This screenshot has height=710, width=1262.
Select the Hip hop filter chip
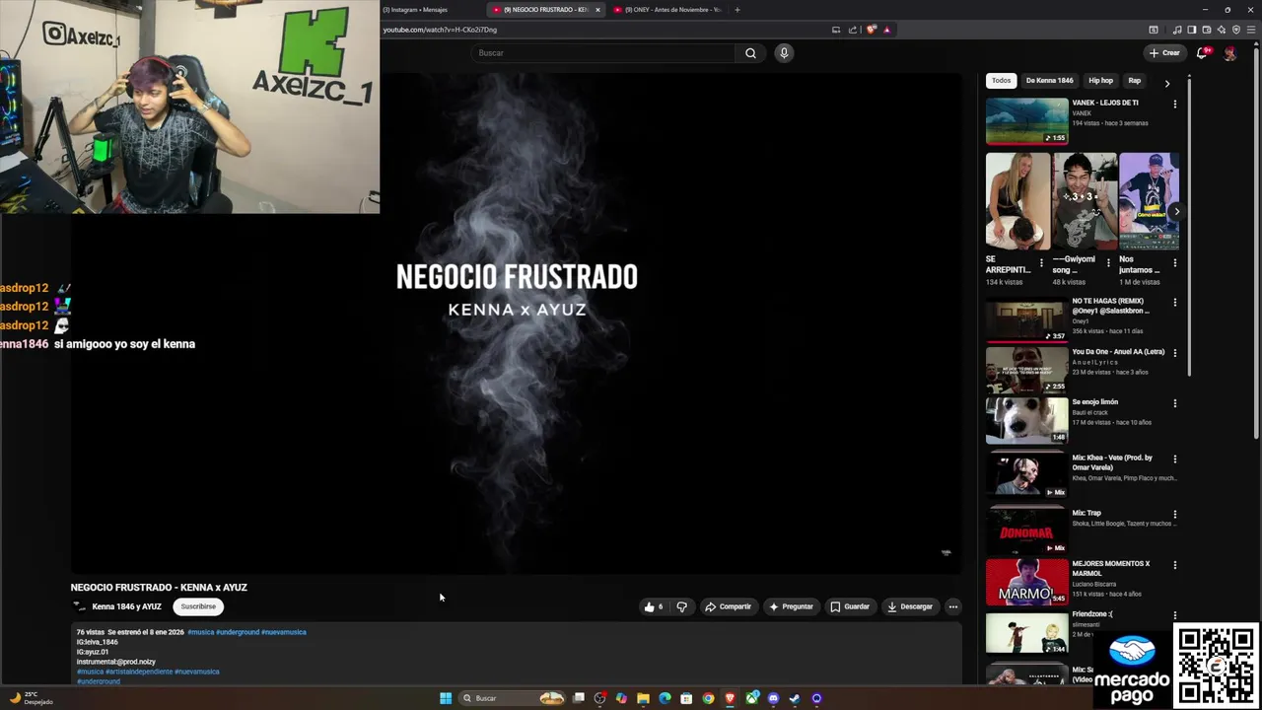point(1100,81)
